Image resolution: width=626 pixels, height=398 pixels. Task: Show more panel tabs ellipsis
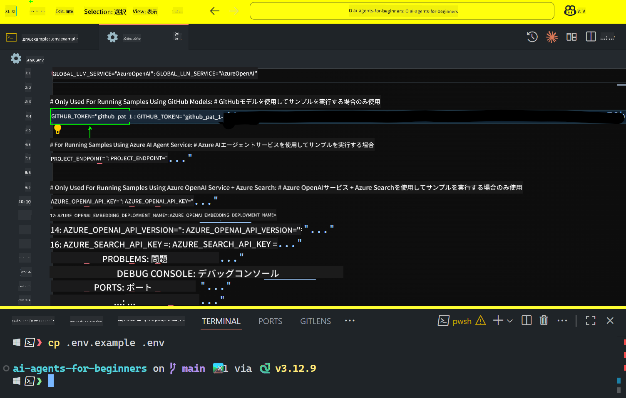tap(350, 320)
